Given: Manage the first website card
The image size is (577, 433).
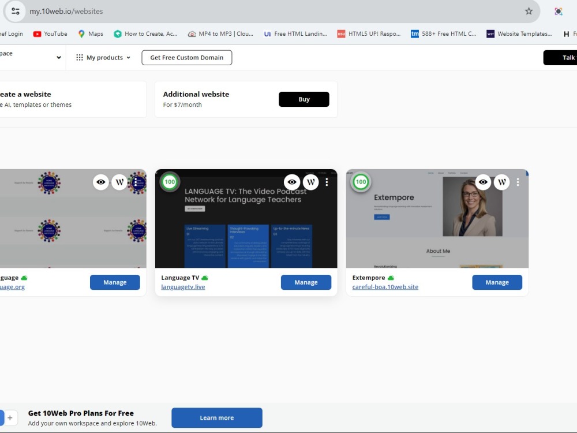Looking at the screenshot, I should pos(115,282).
